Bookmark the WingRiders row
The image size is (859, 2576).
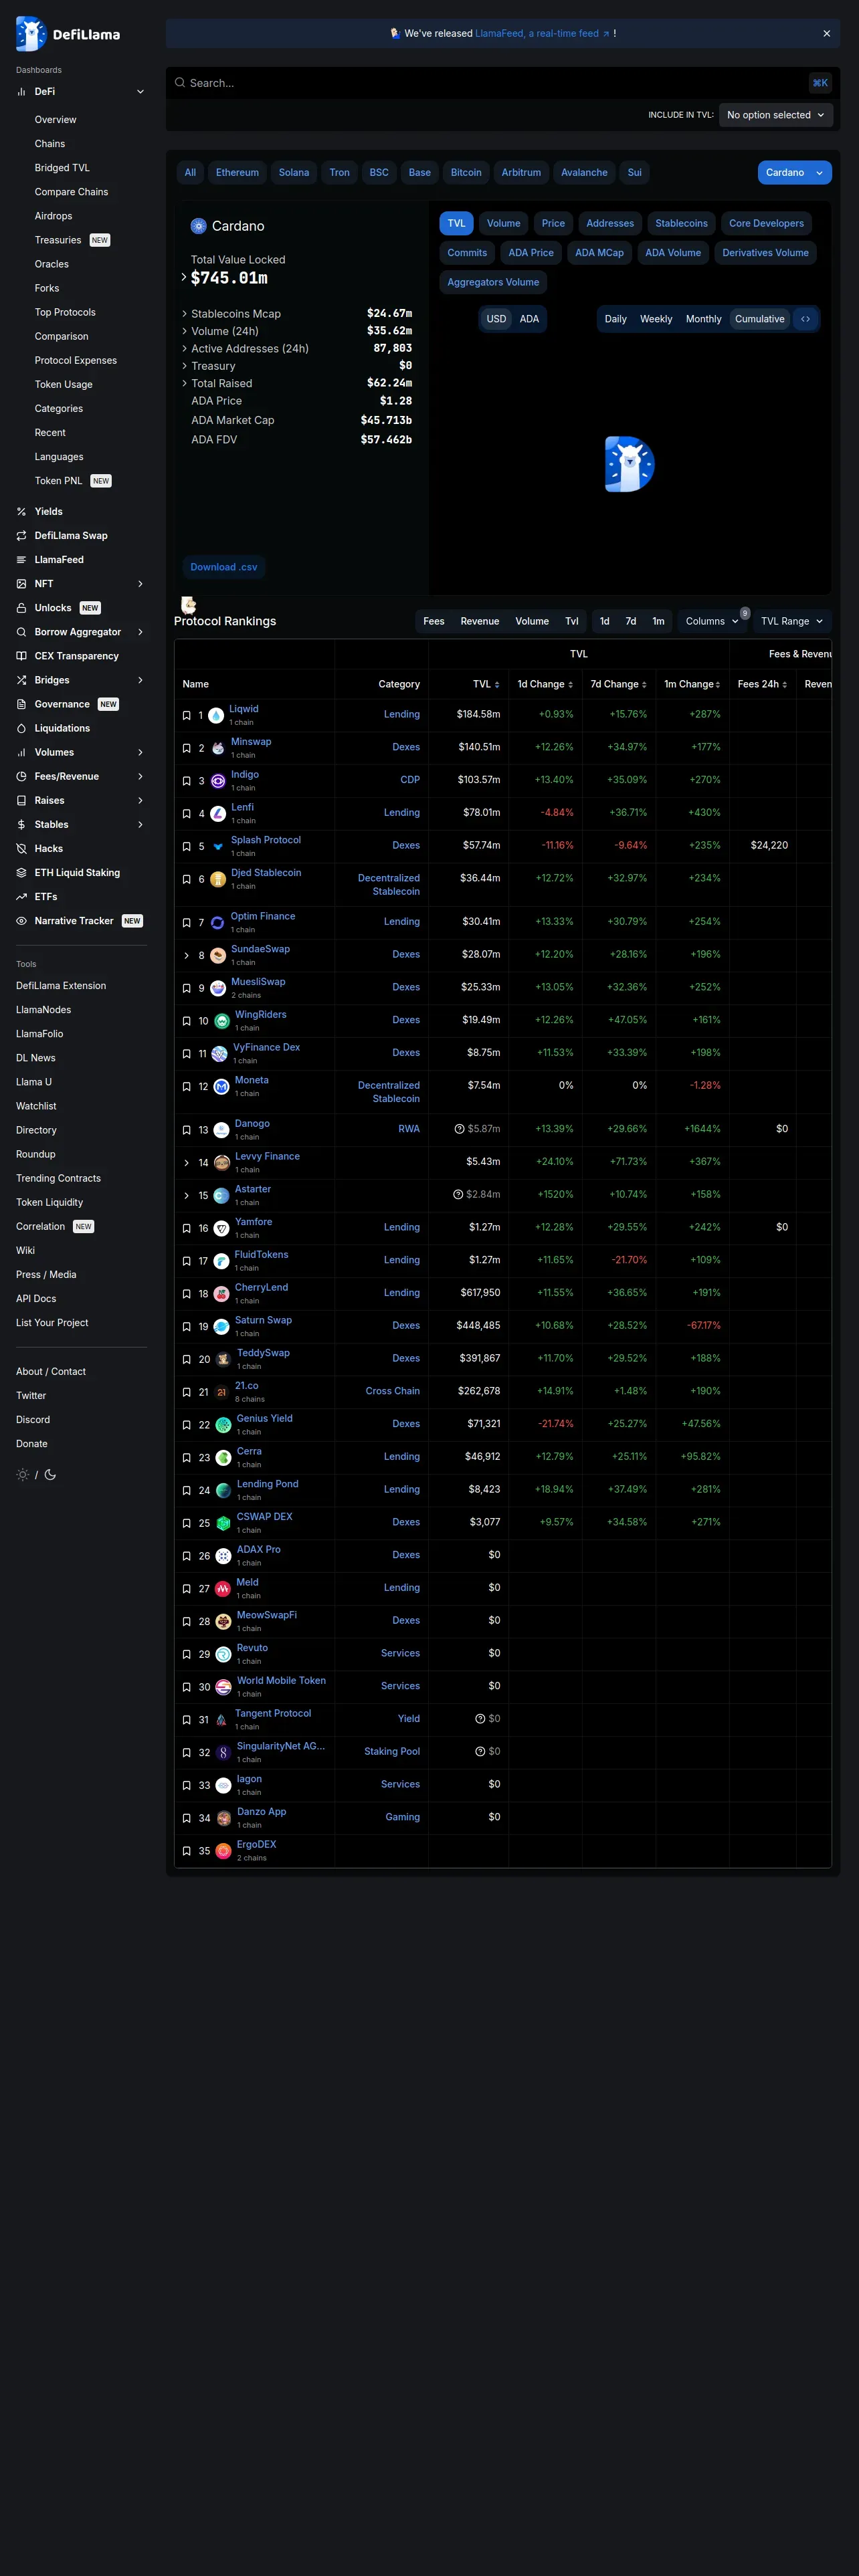click(x=186, y=1021)
